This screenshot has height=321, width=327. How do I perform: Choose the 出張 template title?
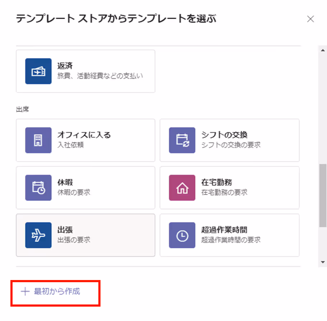pos(65,230)
